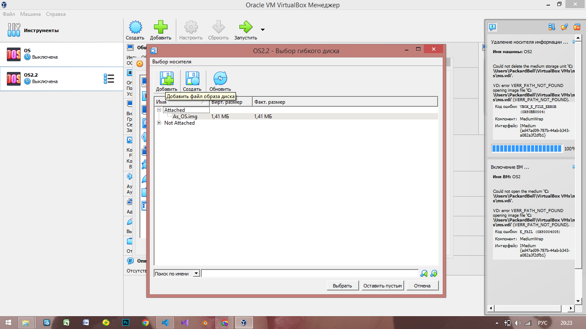Select As_OS.img in the media list

pyautogui.click(x=185, y=117)
